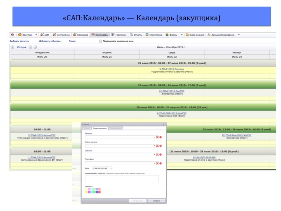
Task: Open the Администрирование toolbar item
Action: tap(221, 35)
